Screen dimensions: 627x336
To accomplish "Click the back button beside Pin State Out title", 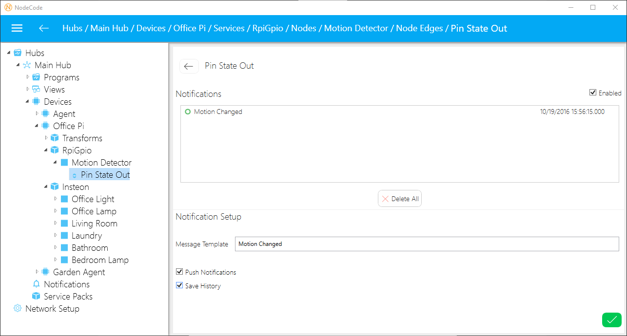I will [x=189, y=66].
